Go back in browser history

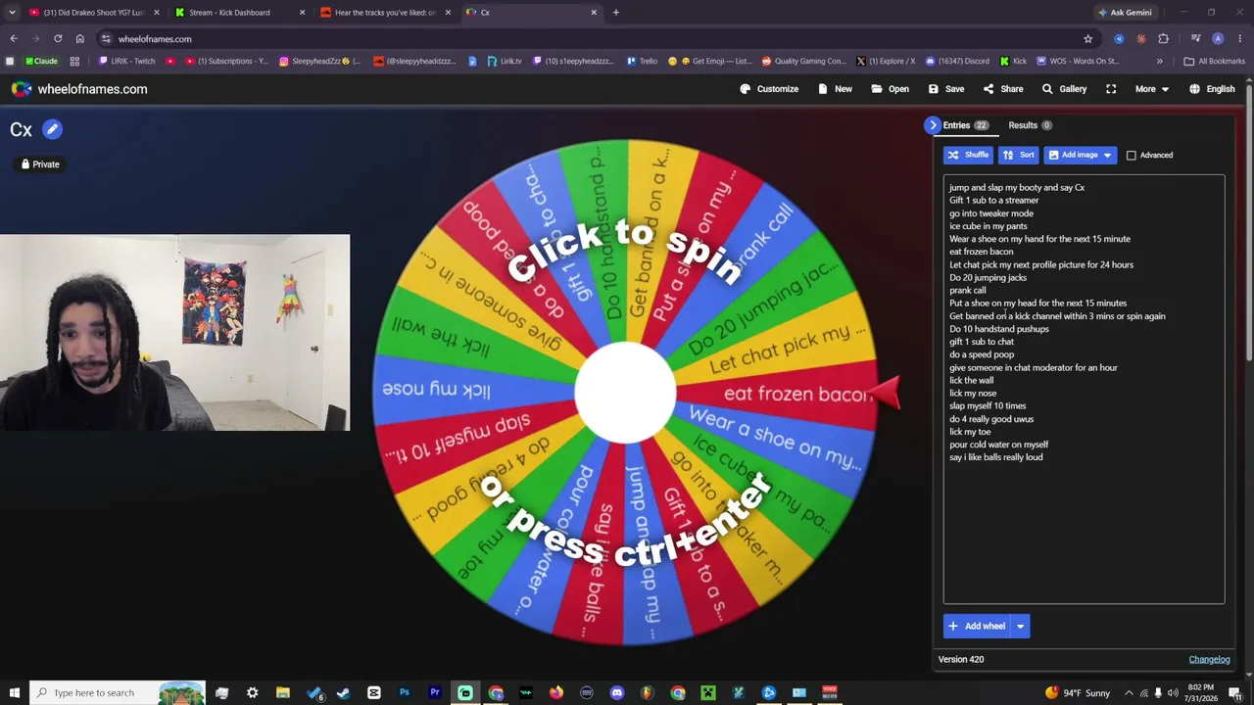click(x=14, y=39)
